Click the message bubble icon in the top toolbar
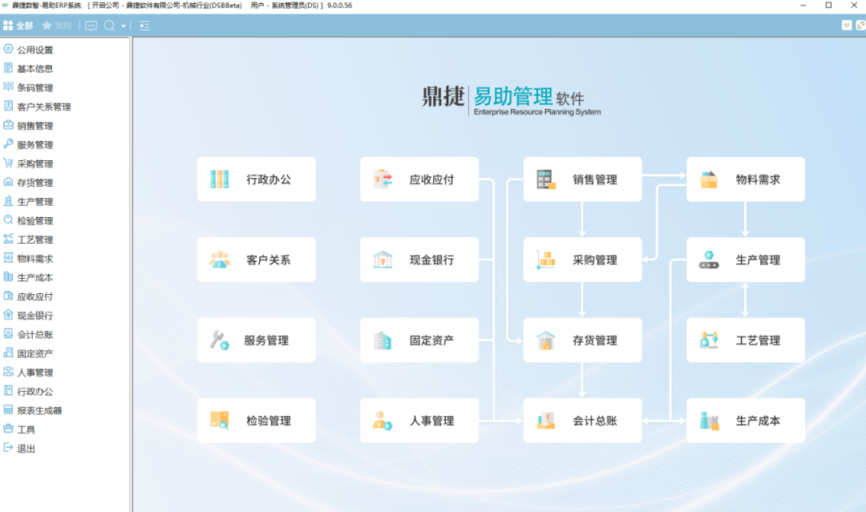This screenshot has width=866, height=512. pos(91,26)
